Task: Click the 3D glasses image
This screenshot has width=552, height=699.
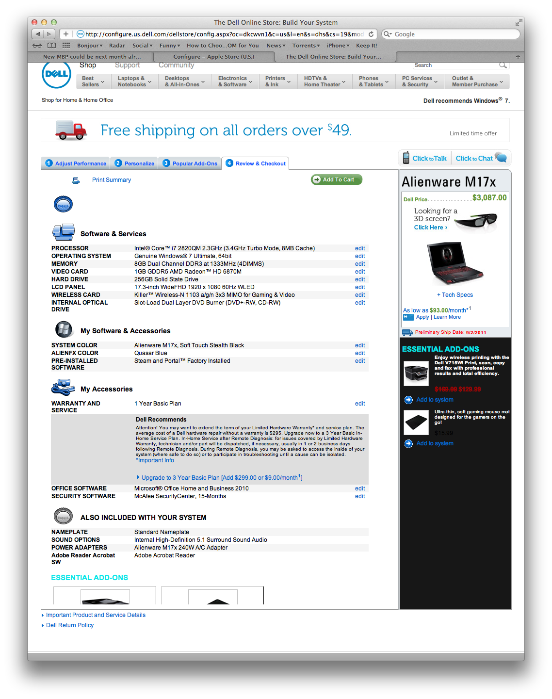Action: (x=476, y=221)
